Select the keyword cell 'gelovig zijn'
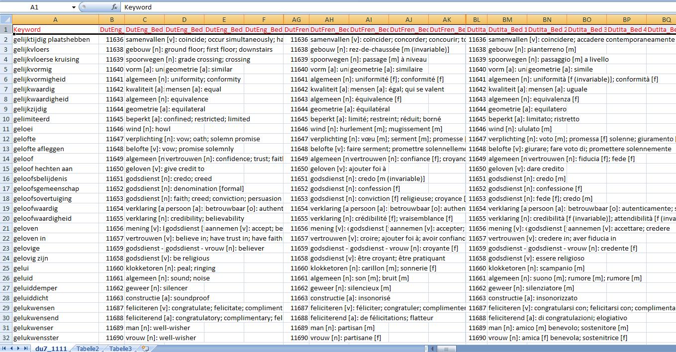Image resolution: width=676 pixels, height=352 pixels. coord(55,258)
